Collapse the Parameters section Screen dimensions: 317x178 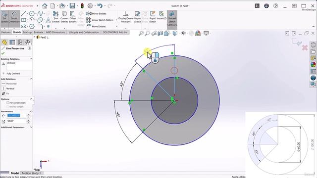pyautogui.click(x=31, y=111)
